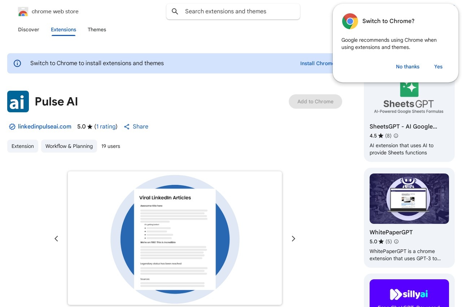The width and height of the screenshot is (462, 307).
Task: Click the Pulse AI extension icon
Action: click(18, 101)
